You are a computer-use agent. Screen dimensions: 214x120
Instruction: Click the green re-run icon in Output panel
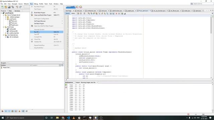point(66,85)
